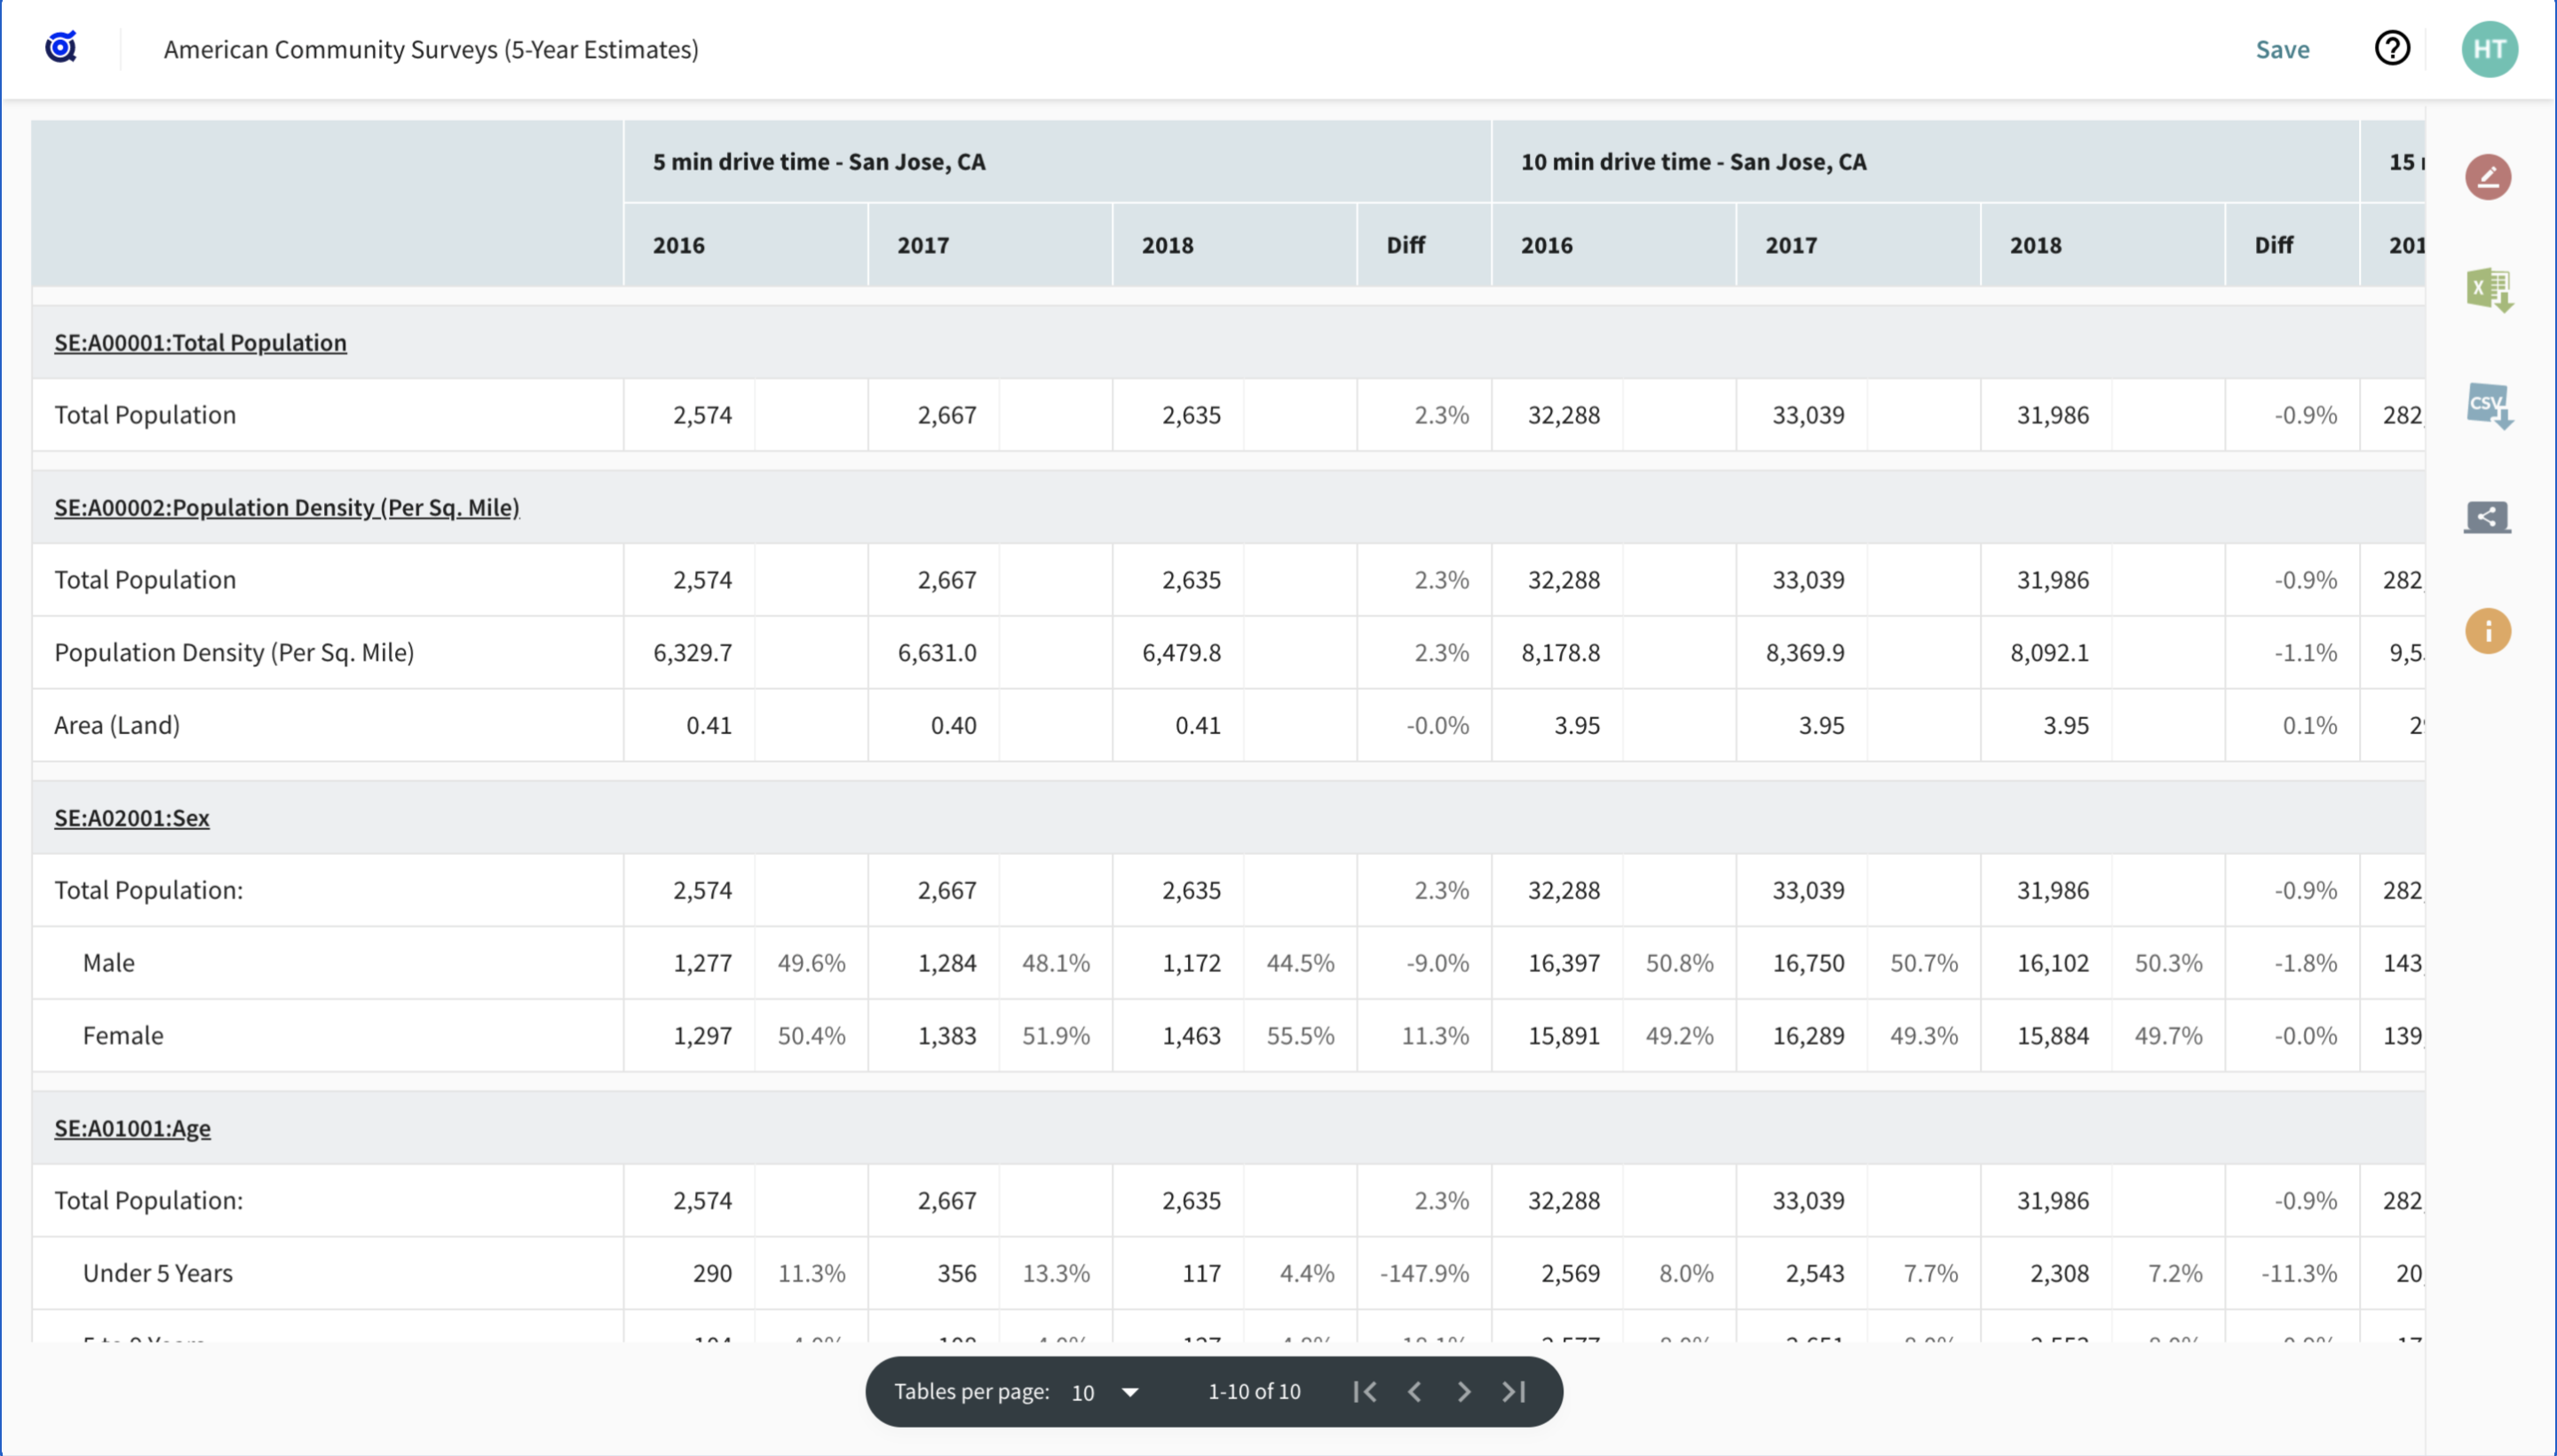Click the 290 under 5 years cell
The width and height of the screenshot is (2557, 1456).
tap(712, 1273)
